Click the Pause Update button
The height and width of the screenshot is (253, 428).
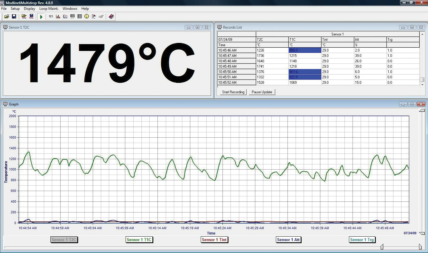262,92
